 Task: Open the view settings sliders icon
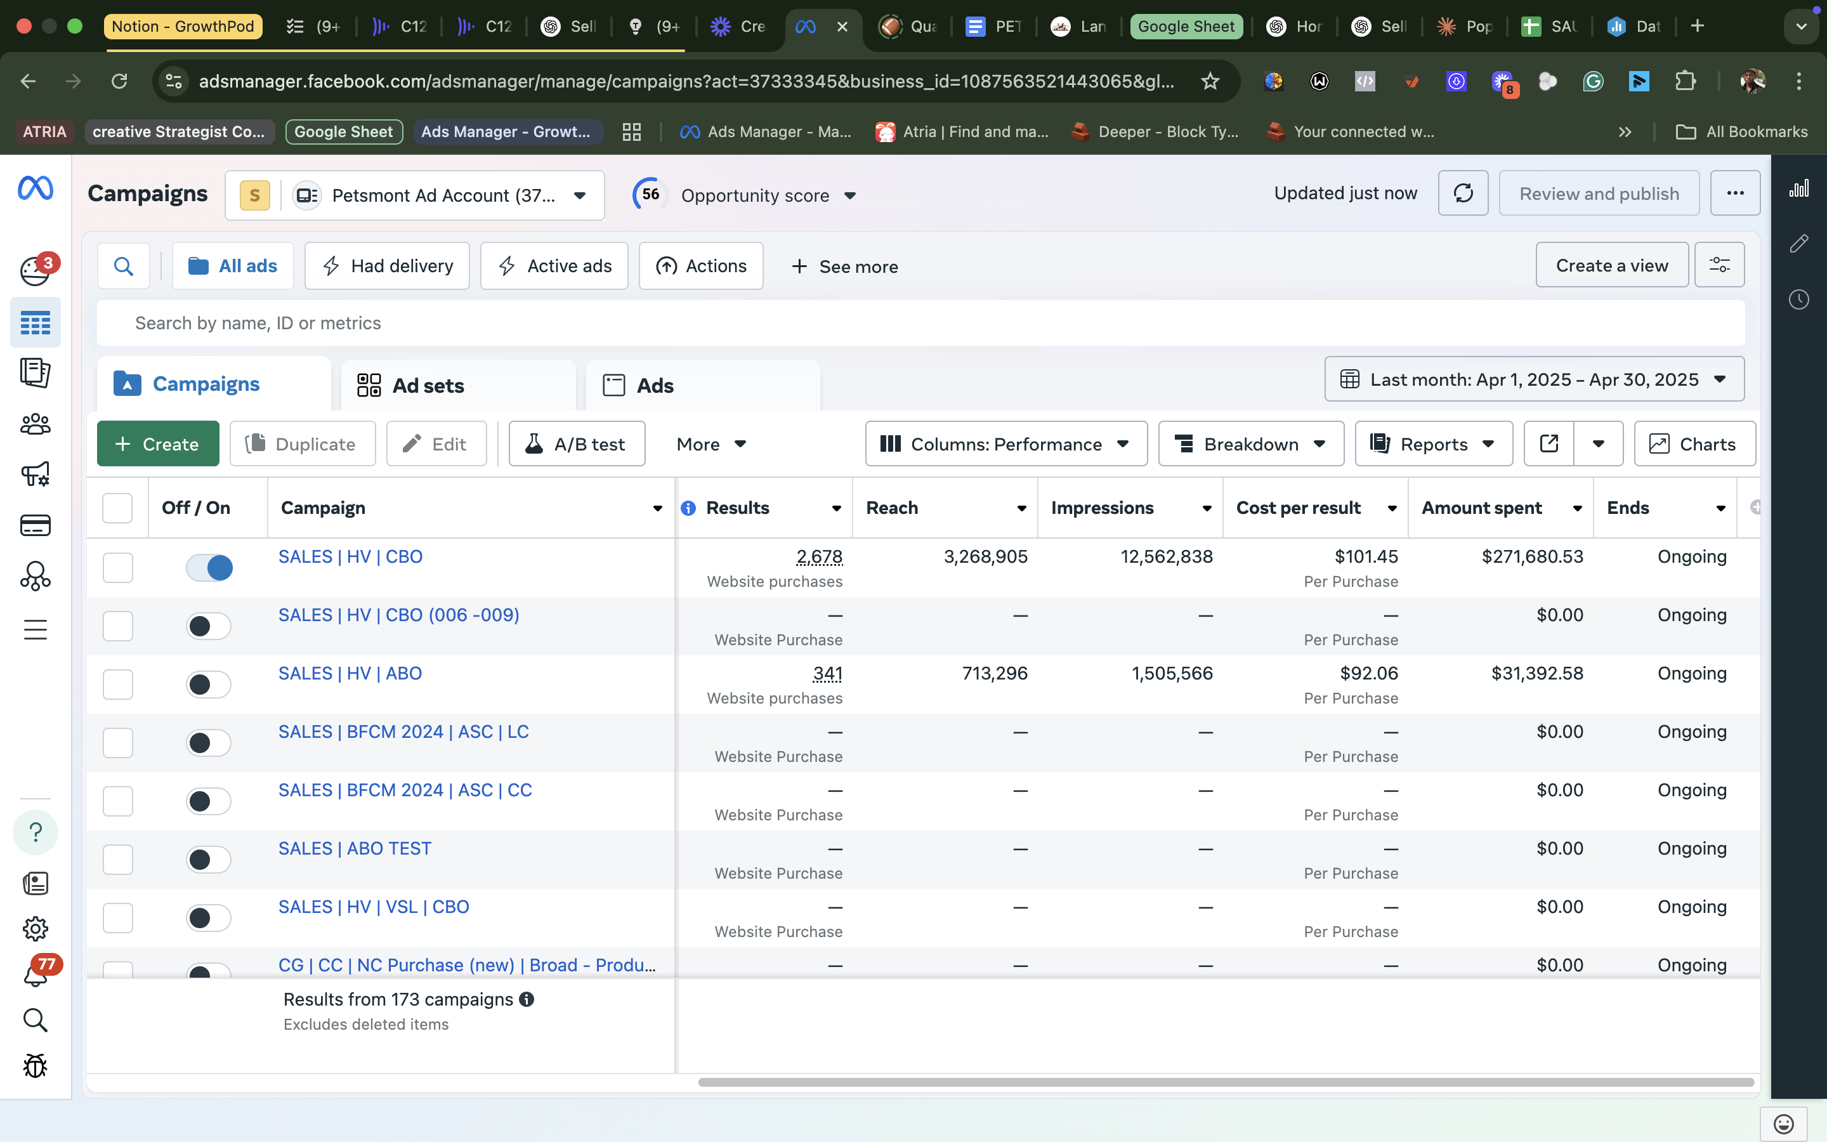[1720, 265]
